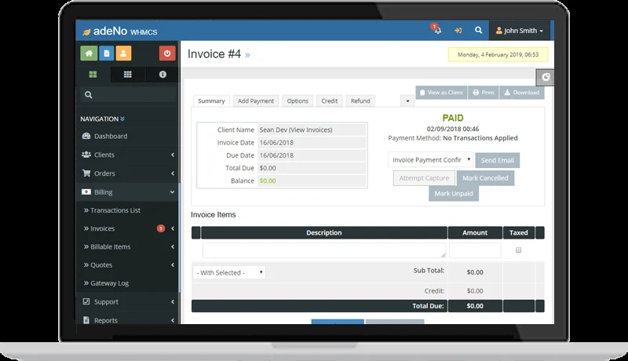Viewport: 628px width, 361px height.
Task: Click the green Balance $0.00 value
Action: [x=268, y=180]
